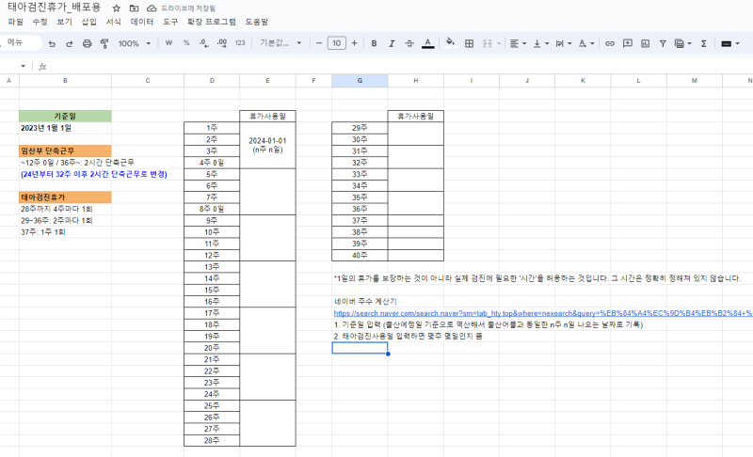The image size is (753, 457).
Task: Increase decimal places
Action: point(222,43)
